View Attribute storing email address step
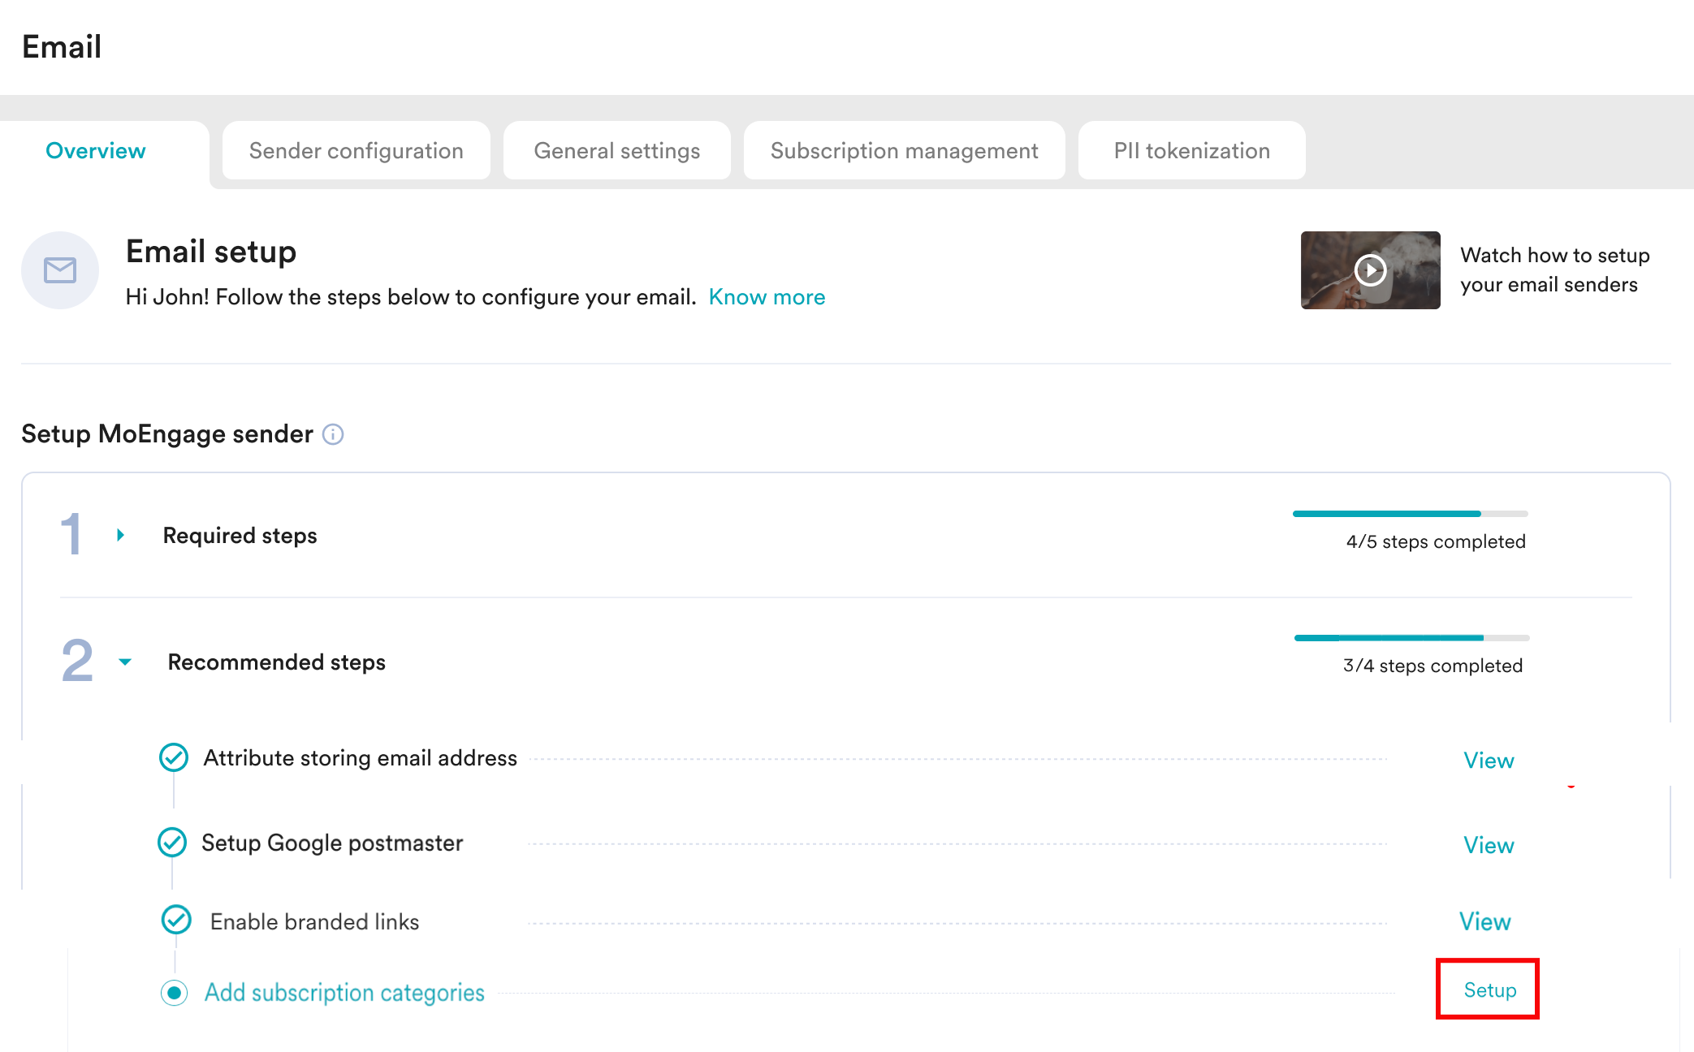 pos(1489,760)
